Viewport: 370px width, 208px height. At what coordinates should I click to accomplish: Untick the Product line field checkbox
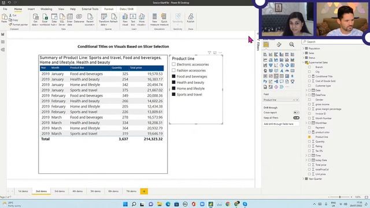click(309, 137)
